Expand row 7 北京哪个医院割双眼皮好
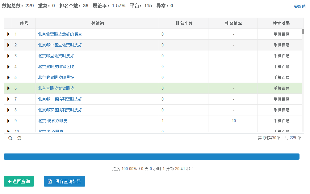Viewport: 310px width, 194px height. click(x=8, y=99)
